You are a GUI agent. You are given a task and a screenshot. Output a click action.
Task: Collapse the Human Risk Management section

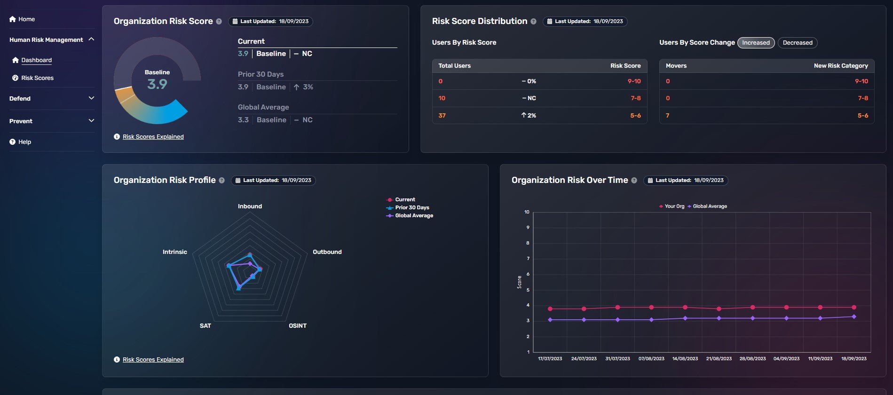[x=91, y=39]
